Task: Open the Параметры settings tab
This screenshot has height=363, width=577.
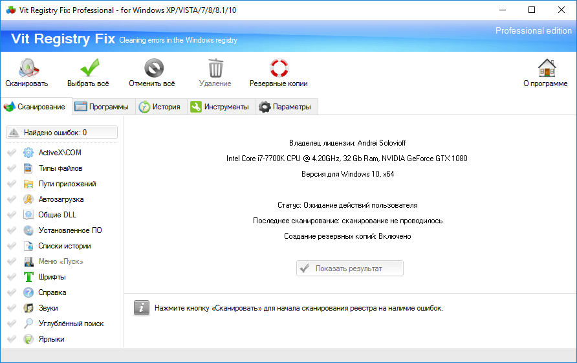Action: 285,107
